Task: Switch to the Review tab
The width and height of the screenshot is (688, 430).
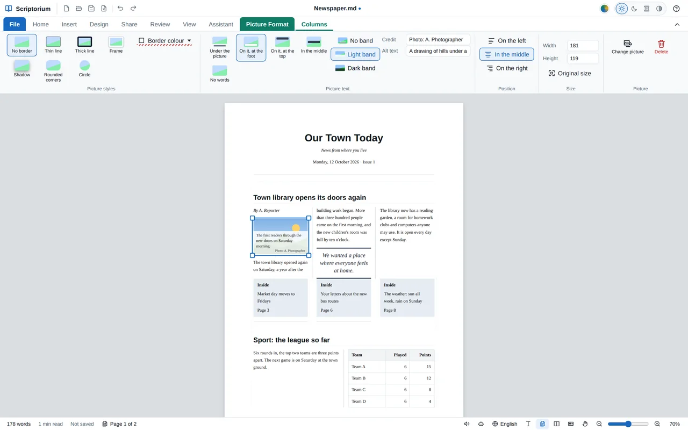Action: [x=160, y=24]
